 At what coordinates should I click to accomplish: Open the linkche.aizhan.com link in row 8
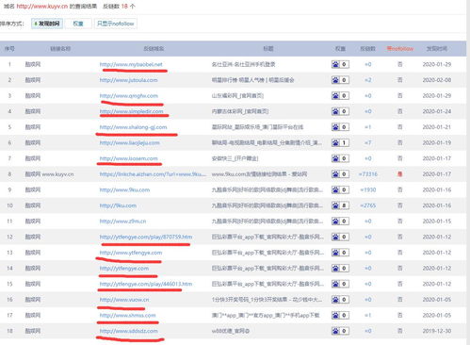coord(153,174)
